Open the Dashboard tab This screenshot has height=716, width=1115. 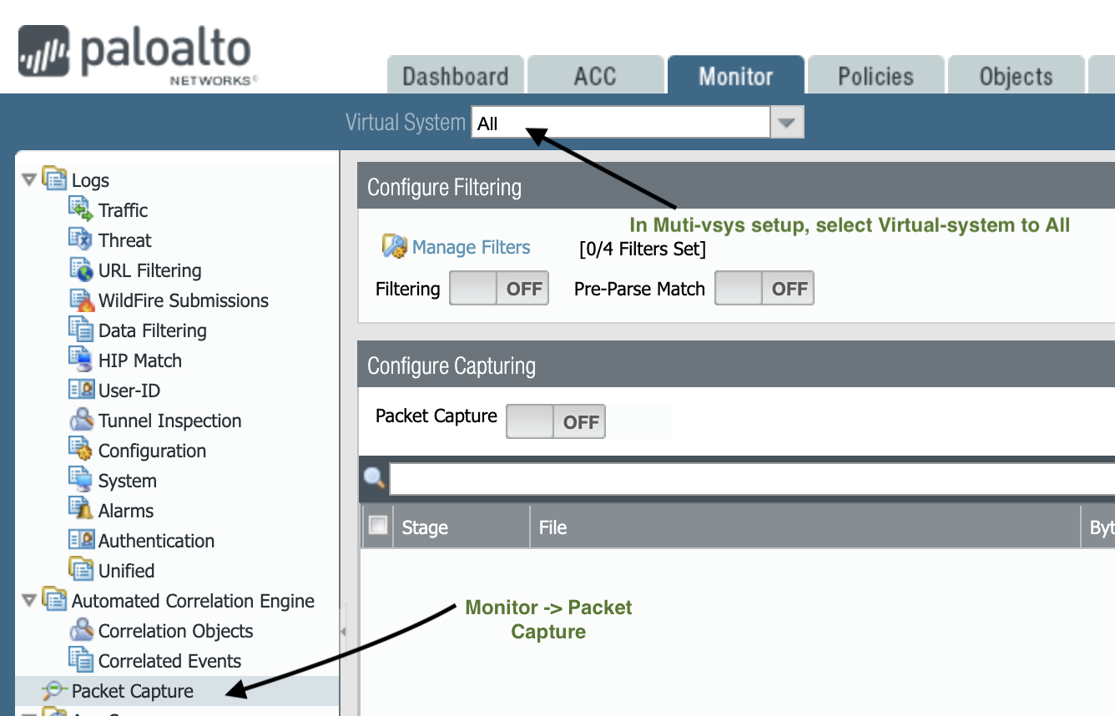tap(456, 75)
